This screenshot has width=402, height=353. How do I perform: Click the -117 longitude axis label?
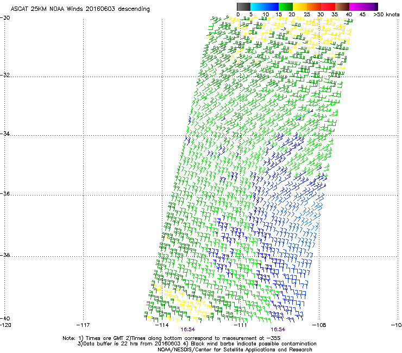pos(83,325)
